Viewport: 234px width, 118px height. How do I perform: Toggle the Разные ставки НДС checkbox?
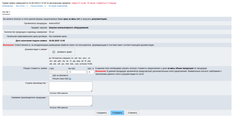coord(50,78)
